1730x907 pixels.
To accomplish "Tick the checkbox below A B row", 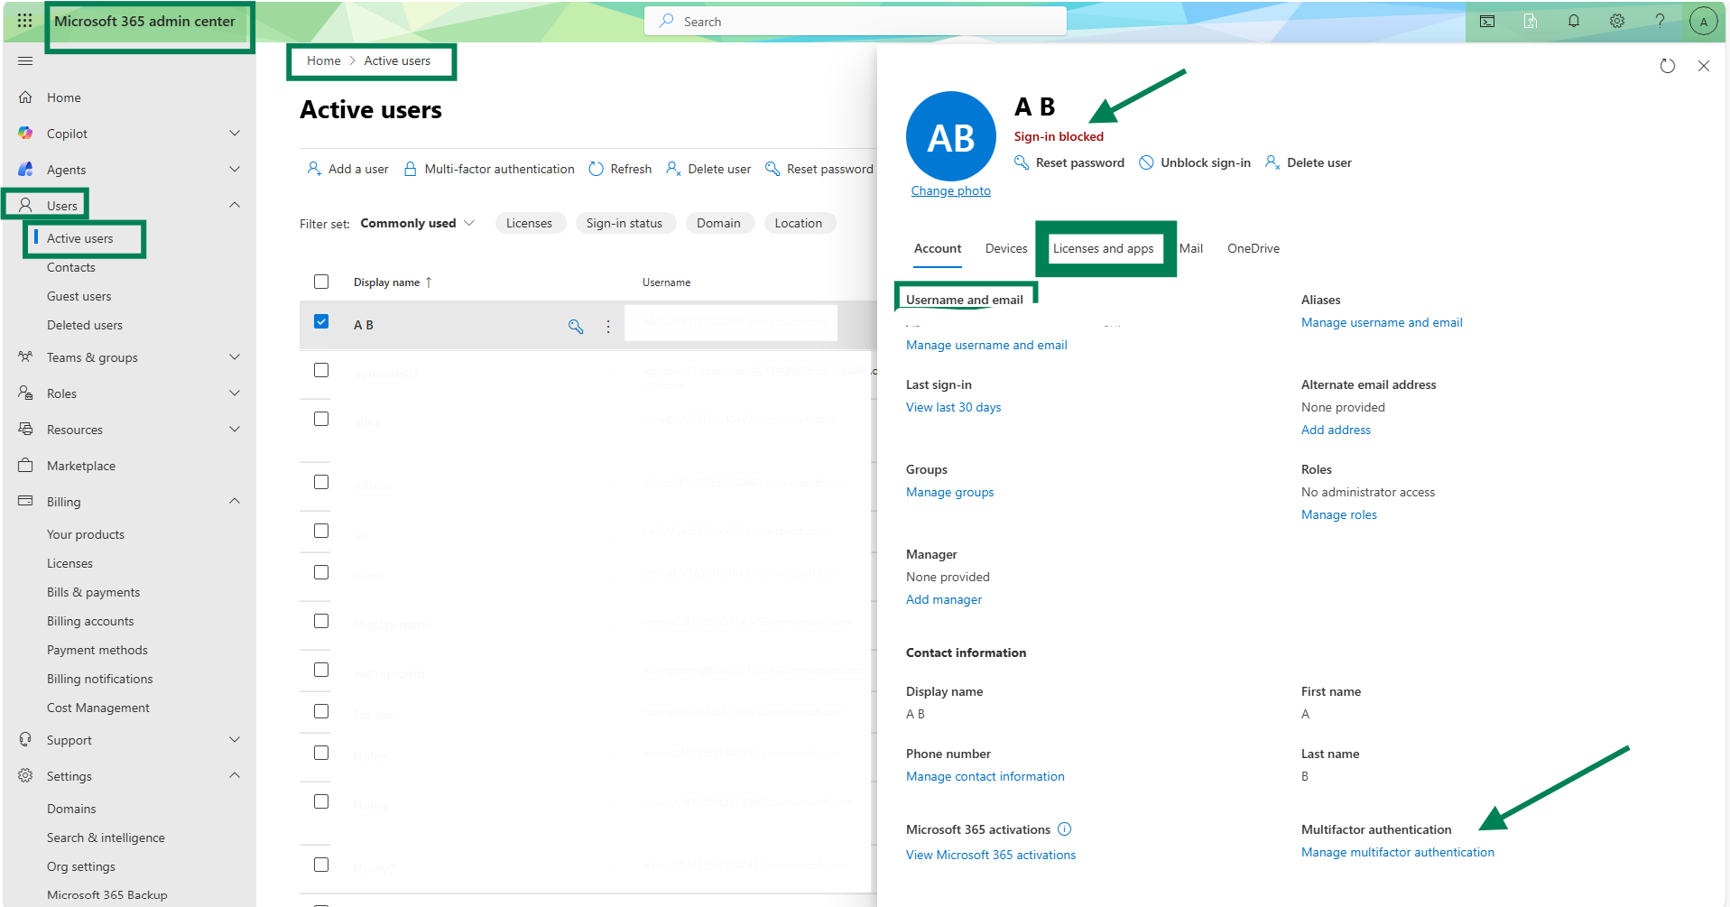I will coord(321,370).
